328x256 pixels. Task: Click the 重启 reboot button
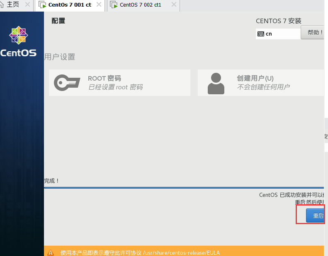click(x=315, y=215)
